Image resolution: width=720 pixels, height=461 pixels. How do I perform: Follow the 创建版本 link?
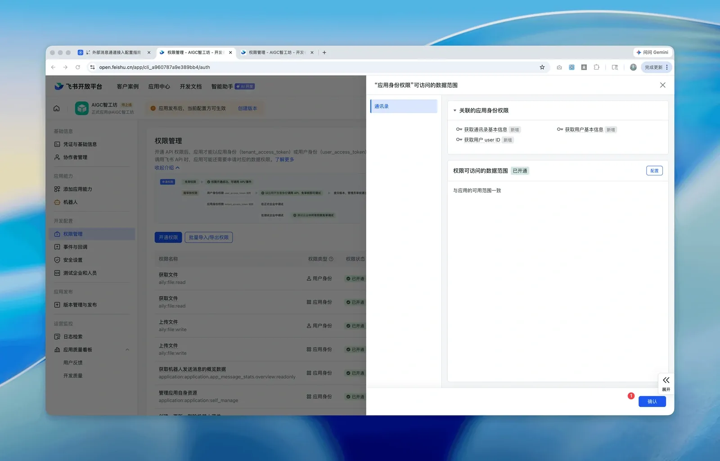point(247,108)
